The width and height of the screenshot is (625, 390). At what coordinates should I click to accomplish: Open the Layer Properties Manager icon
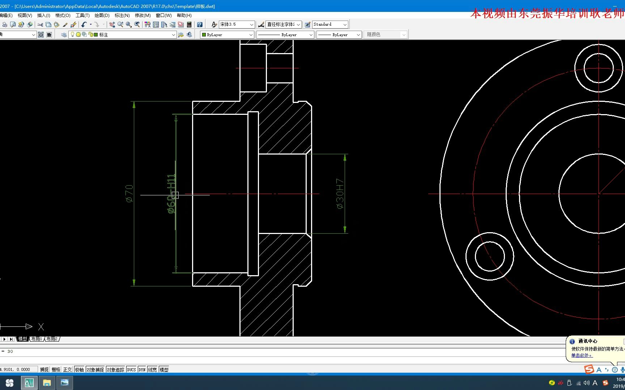[x=64, y=35]
